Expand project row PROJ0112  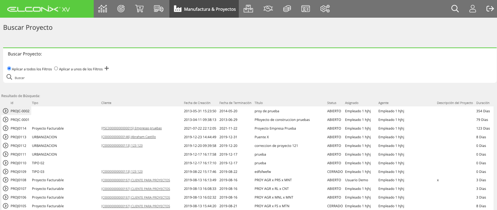point(6,146)
